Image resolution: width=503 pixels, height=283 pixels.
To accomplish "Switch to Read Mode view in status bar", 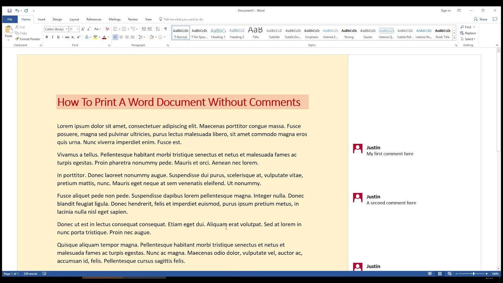I will tap(430, 274).
